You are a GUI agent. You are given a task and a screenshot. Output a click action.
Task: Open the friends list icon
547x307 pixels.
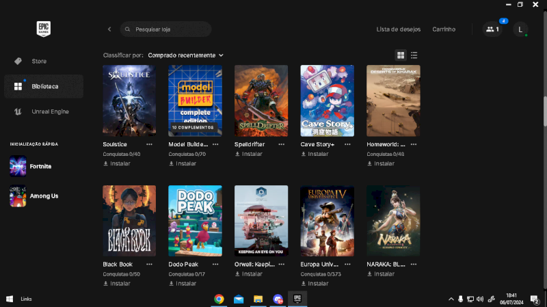click(492, 29)
